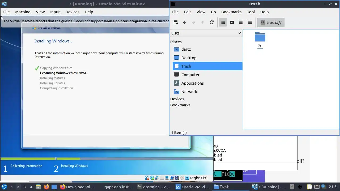Click the Right Ctrl host key indicator

(x=199, y=178)
